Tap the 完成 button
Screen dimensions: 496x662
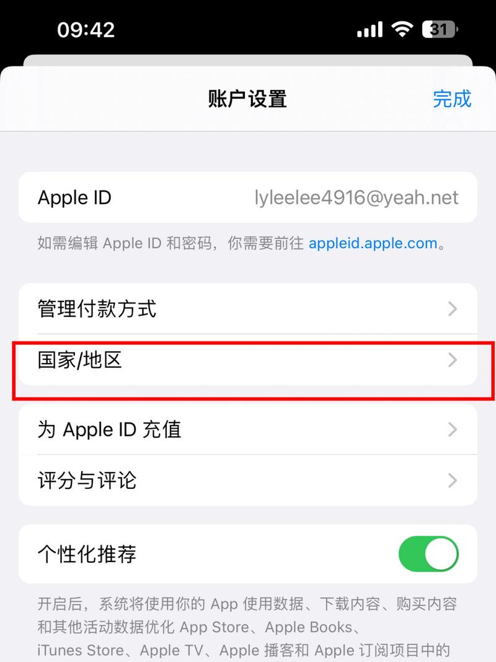pos(452,99)
